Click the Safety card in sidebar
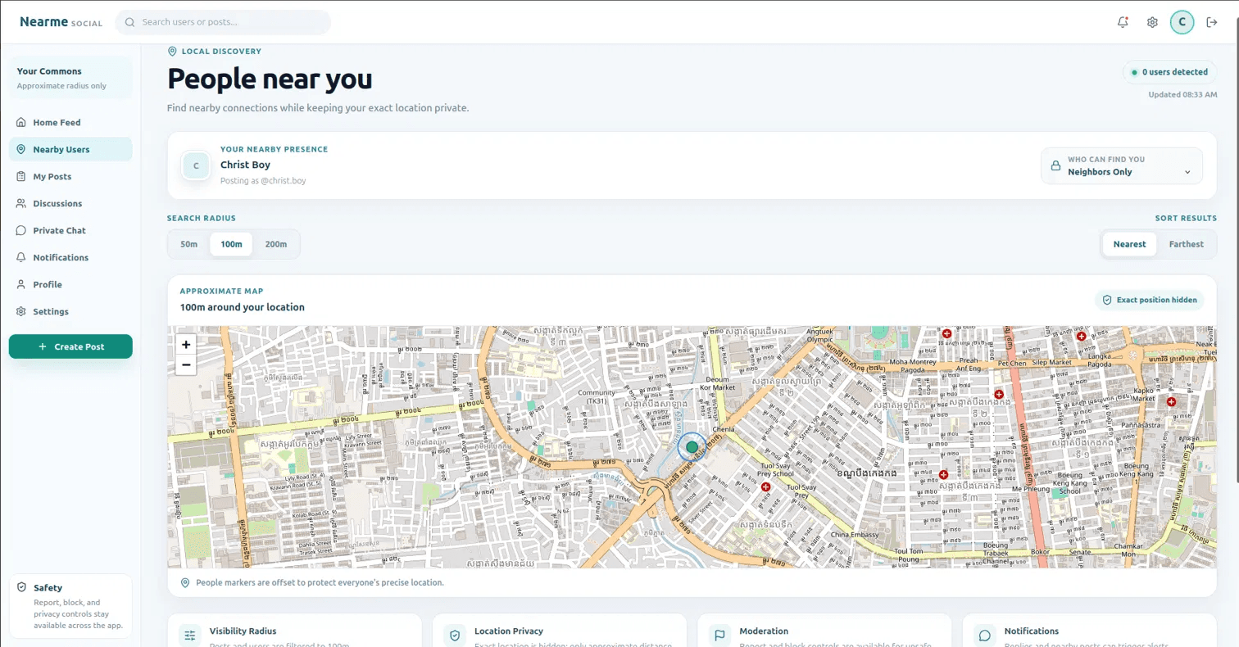The image size is (1239, 647). [70, 606]
